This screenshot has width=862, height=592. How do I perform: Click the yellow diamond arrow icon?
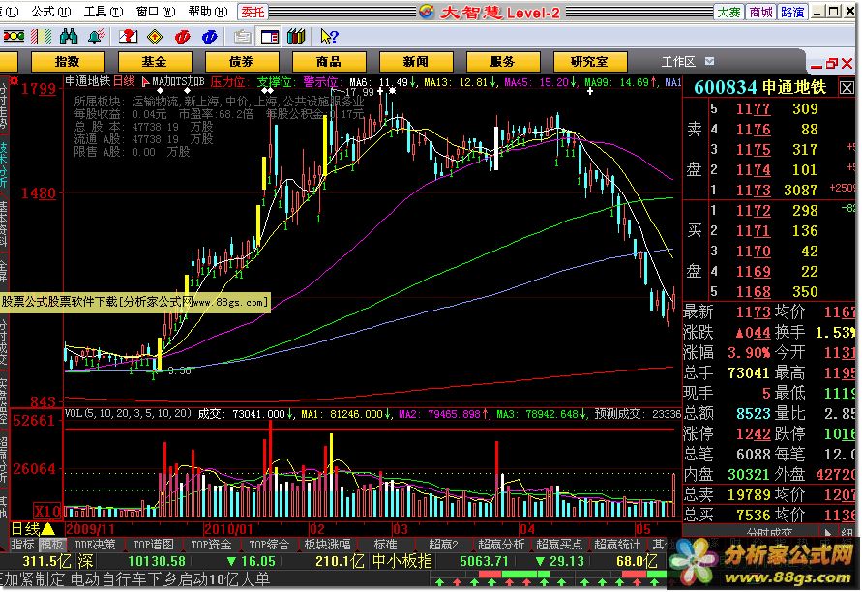[x=156, y=37]
